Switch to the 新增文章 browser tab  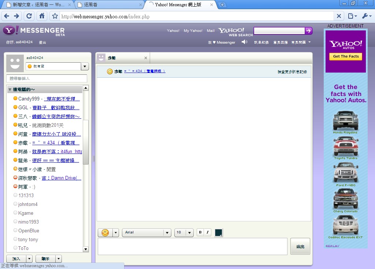[38, 4]
